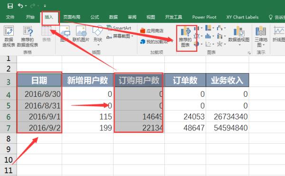Open the charts group dialog launcher
Viewport: 285px width, 176px height.
click(x=249, y=53)
